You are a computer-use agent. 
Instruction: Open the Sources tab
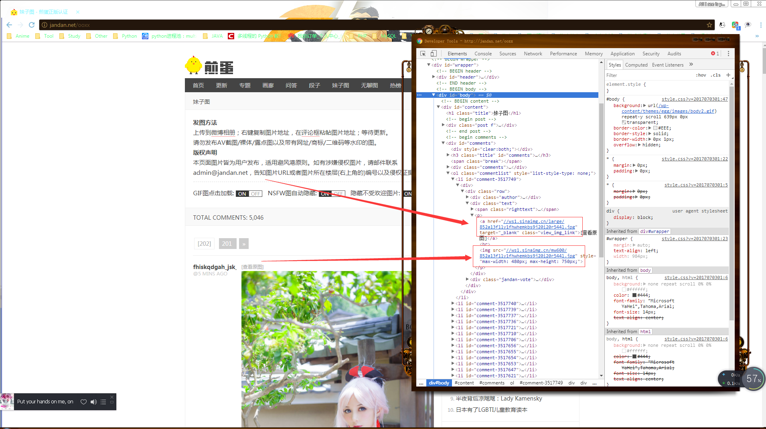508,54
